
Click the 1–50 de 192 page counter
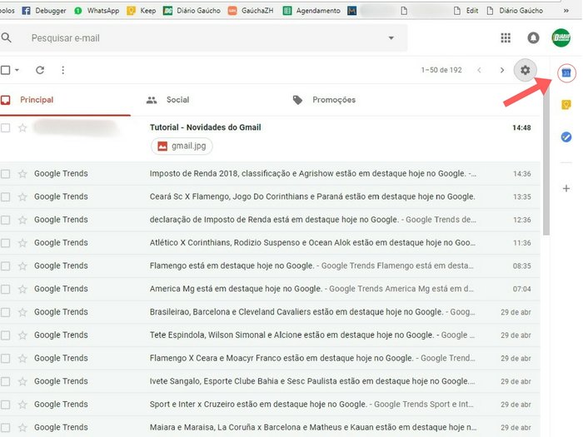[x=441, y=70]
